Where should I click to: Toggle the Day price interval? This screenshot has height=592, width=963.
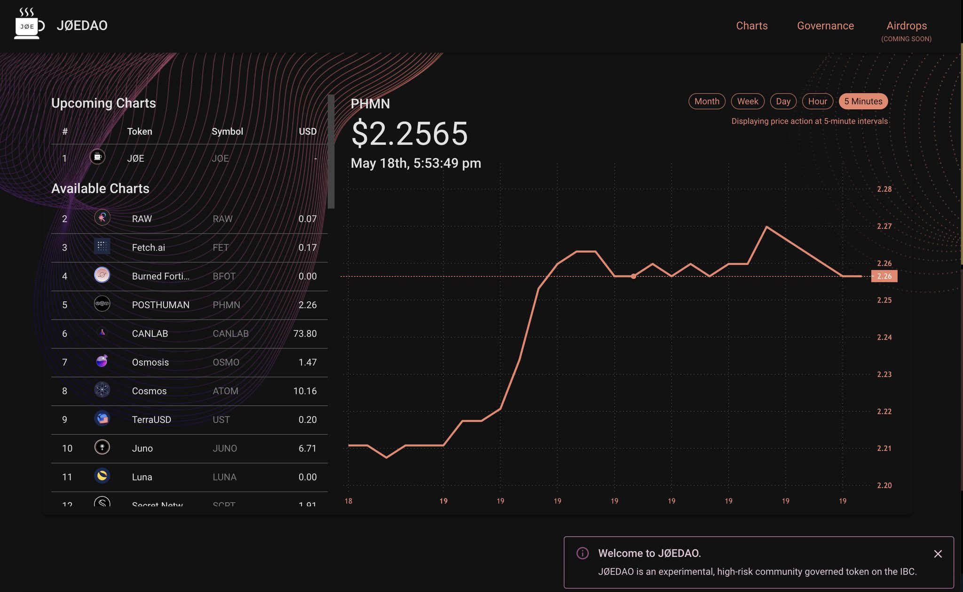[x=783, y=101]
